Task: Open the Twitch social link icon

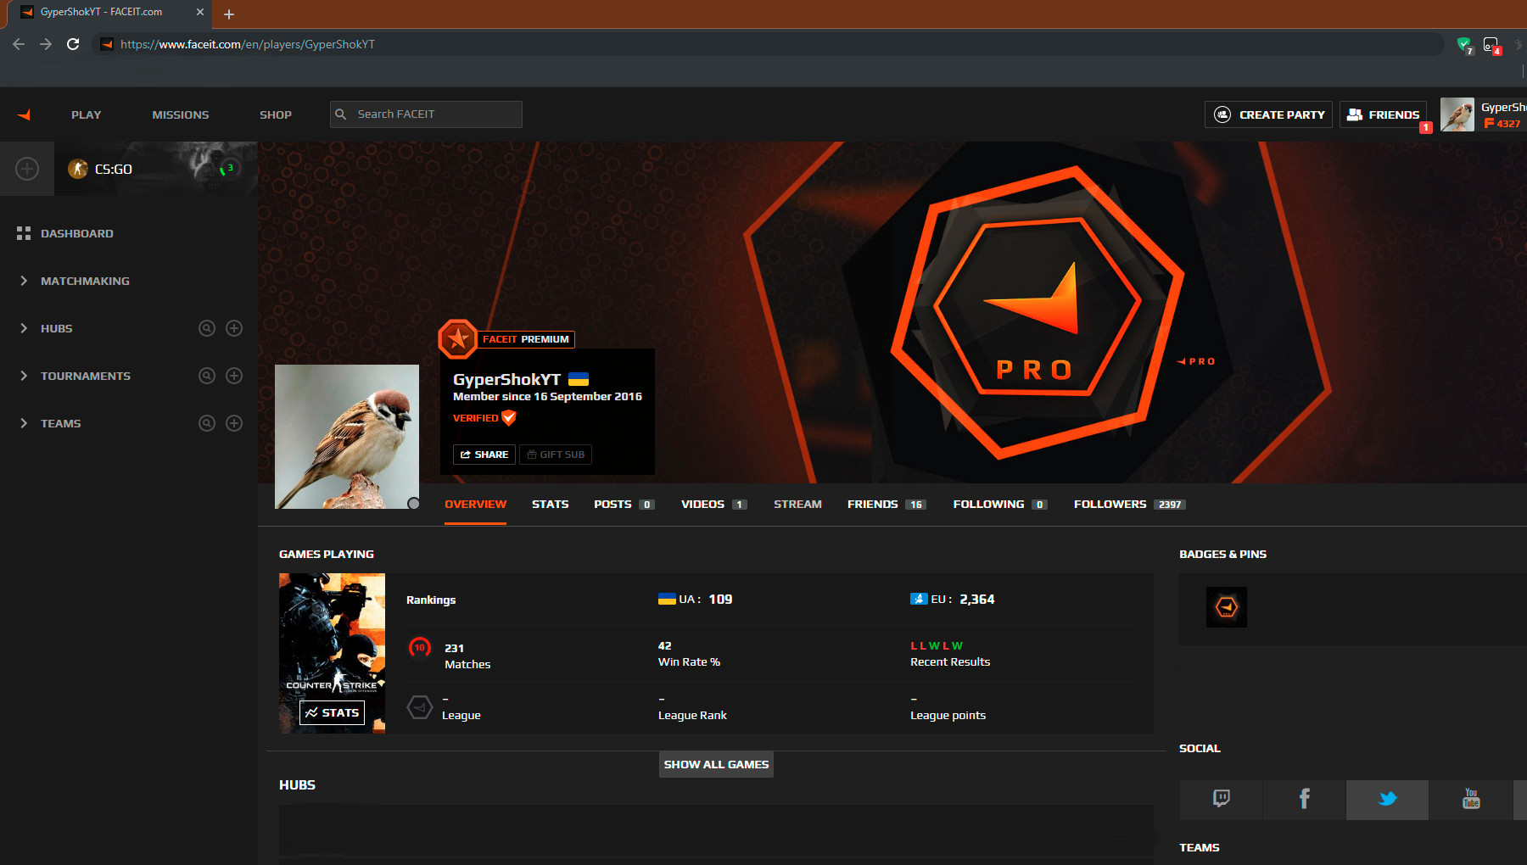Action: coord(1221,799)
